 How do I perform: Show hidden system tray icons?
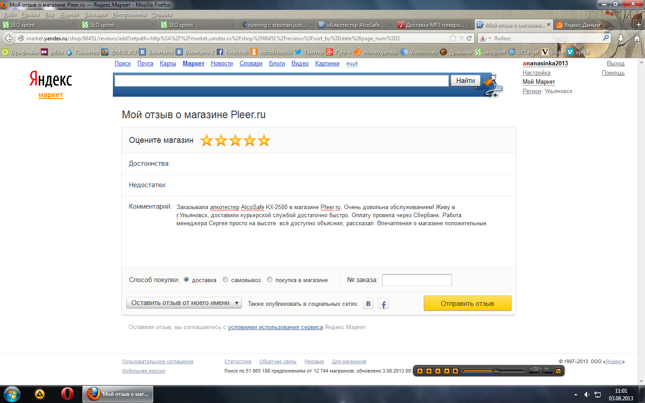pos(576,394)
